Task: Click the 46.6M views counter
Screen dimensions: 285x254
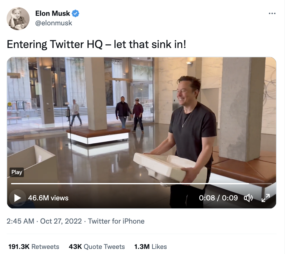Action: [48, 198]
